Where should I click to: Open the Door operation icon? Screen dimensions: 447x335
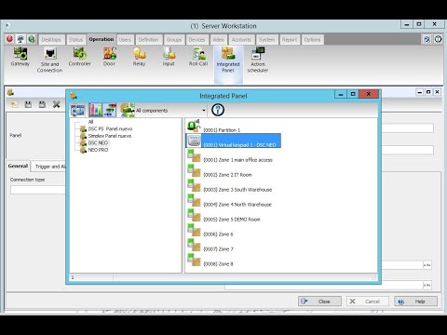pos(109,57)
